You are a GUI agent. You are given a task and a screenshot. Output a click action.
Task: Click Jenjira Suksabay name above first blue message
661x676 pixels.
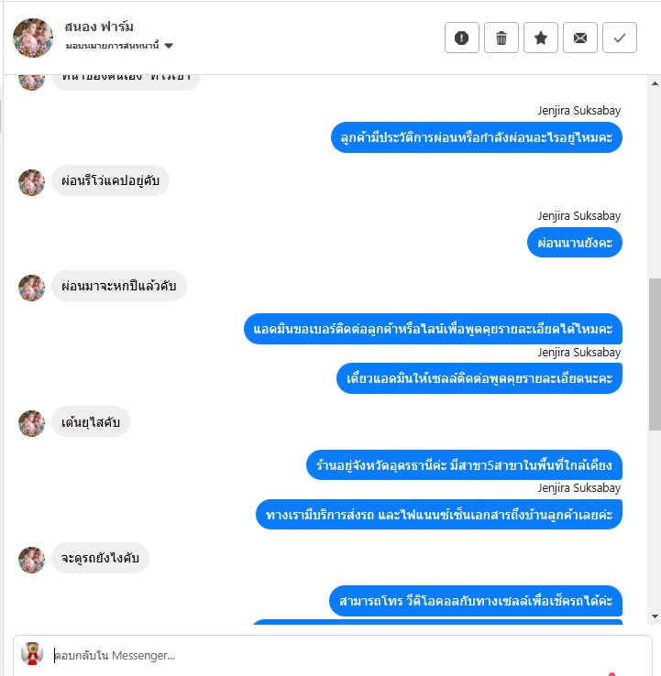click(x=579, y=111)
